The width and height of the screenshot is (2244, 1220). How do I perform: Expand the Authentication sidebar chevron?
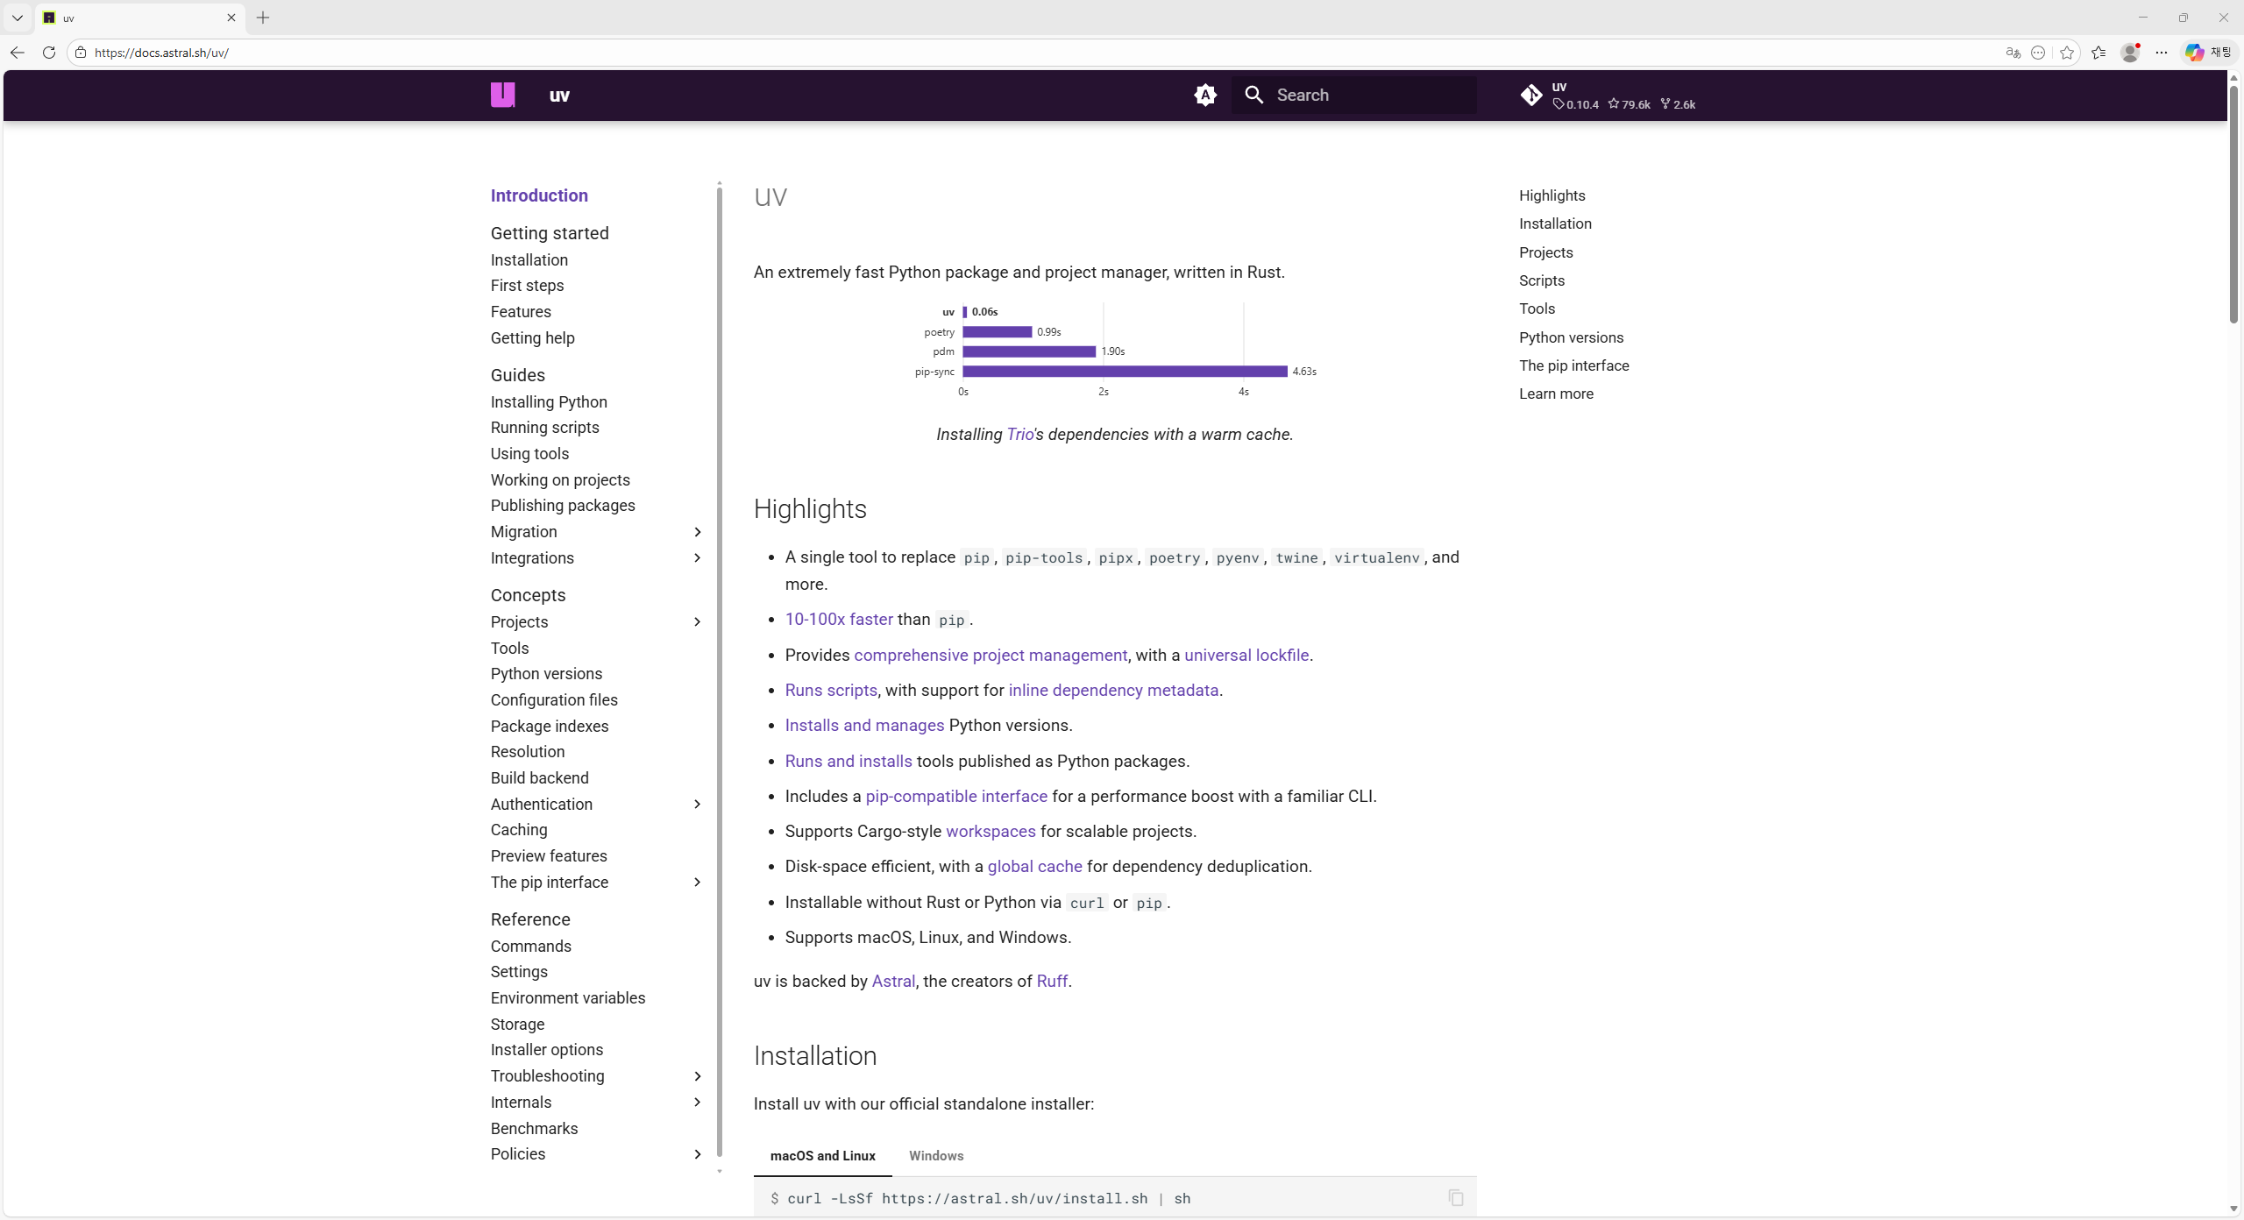pos(698,805)
